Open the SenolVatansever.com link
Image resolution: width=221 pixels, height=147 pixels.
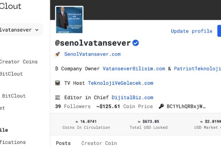[x=92, y=54]
